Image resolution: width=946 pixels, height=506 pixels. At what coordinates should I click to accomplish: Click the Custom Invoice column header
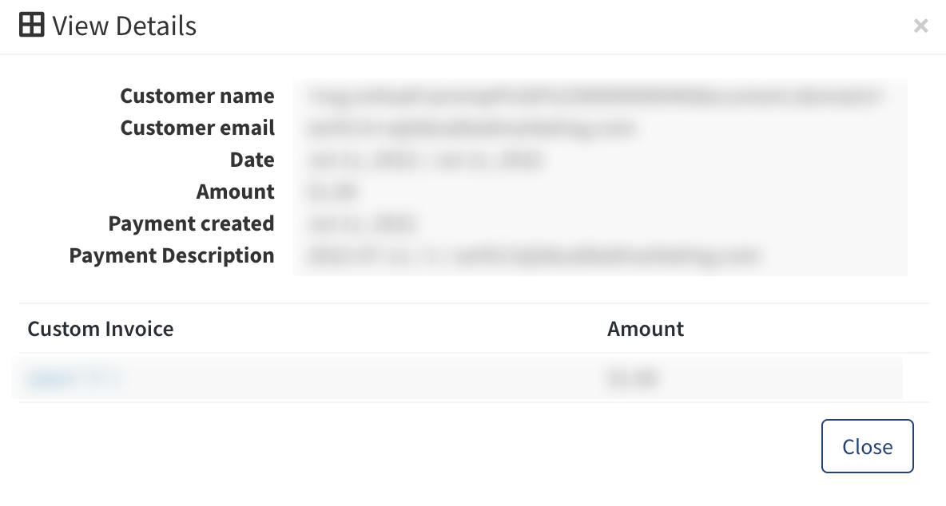pos(101,329)
